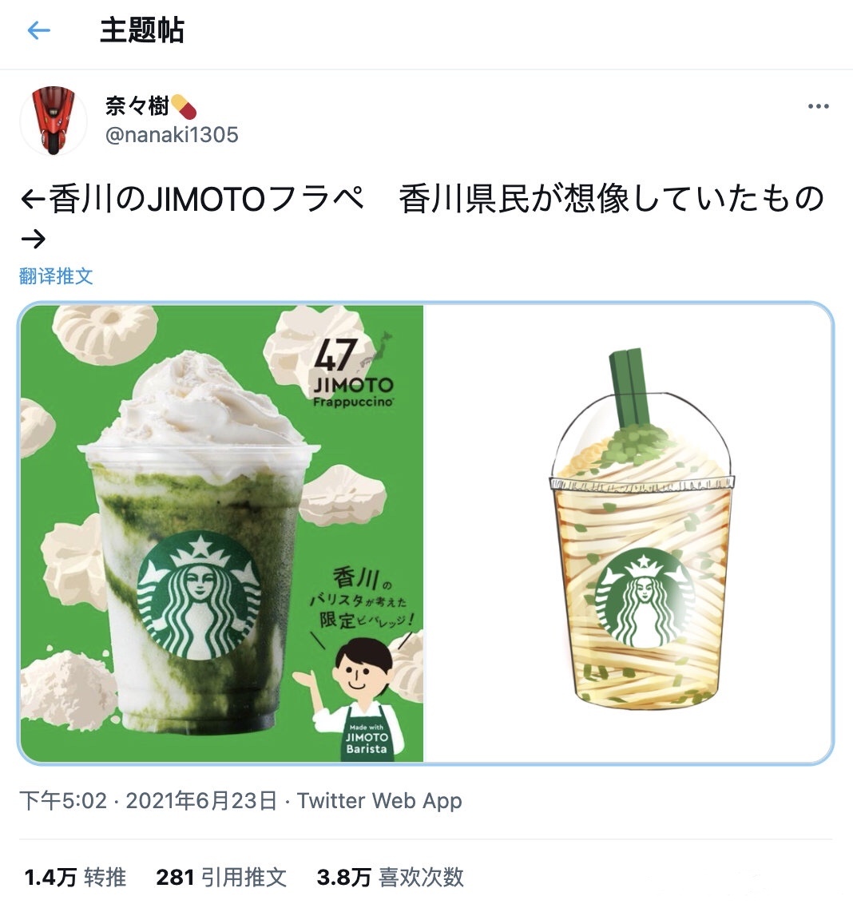
Task: Open the red motorcycle profile avatar
Action: pyautogui.click(x=53, y=121)
